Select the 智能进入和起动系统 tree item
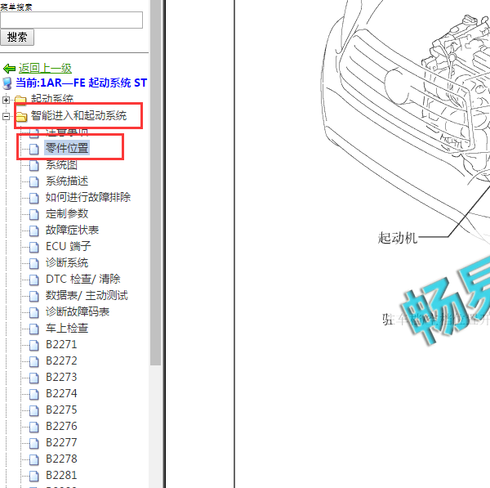Image resolution: width=490 pixels, height=488 pixels. click(x=78, y=116)
